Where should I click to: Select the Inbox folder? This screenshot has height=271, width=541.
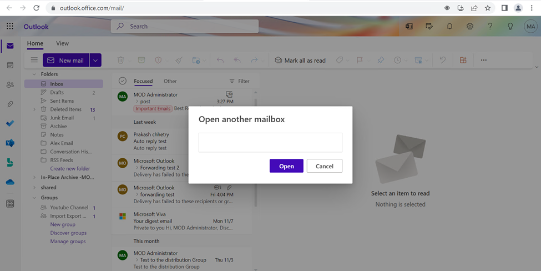pos(63,84)
